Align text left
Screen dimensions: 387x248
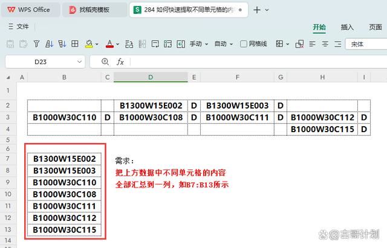(x=312, y=44)
